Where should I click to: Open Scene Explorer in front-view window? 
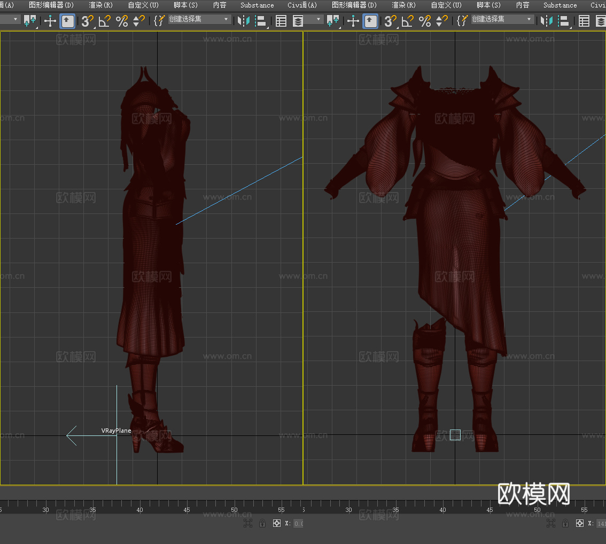coord(584,20)
